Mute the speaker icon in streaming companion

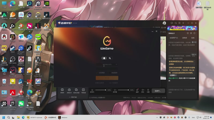(115, 90)
